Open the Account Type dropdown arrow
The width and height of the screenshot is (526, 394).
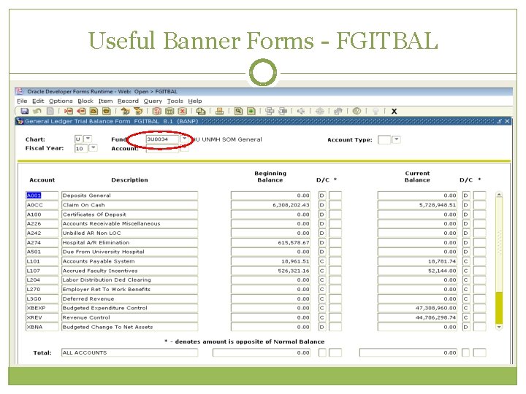(x=396, y=139)
